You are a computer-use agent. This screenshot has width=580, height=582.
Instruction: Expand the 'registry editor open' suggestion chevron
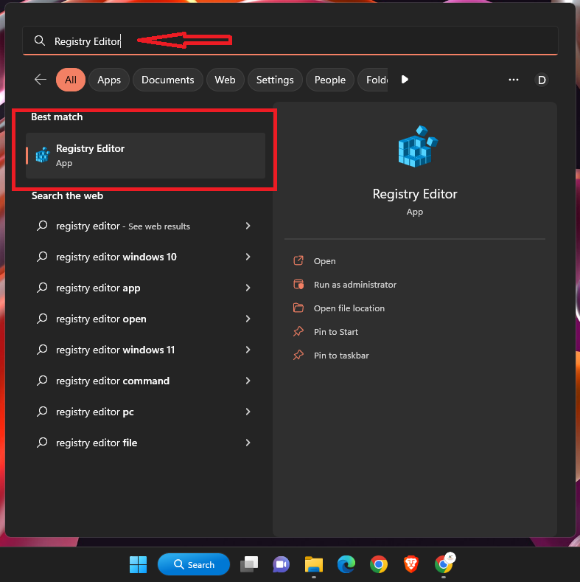pyautogui.click(x=248, y=319)
